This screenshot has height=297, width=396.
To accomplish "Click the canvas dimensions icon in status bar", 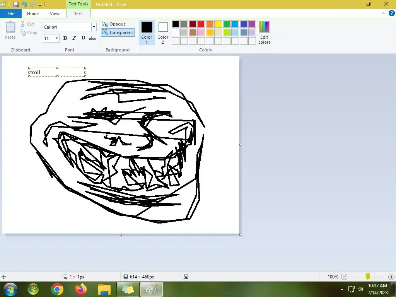I will click(x=125, y=277).
